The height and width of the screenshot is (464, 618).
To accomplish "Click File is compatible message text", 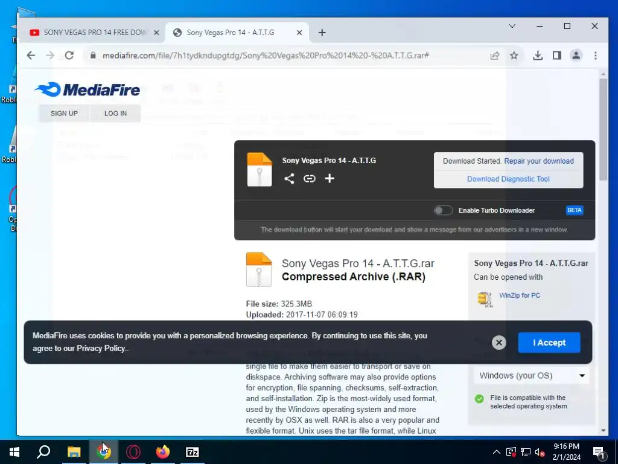I will (x=529, y=402).
